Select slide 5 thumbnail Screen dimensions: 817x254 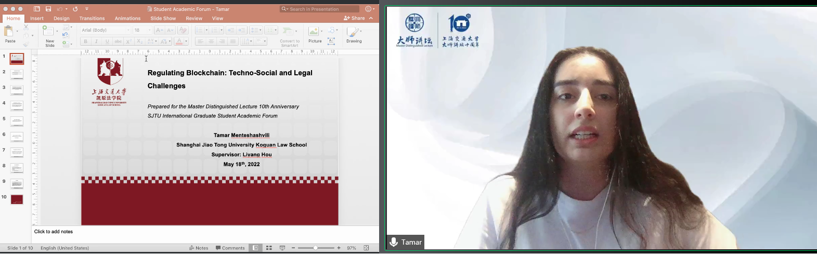pos(17,122)
